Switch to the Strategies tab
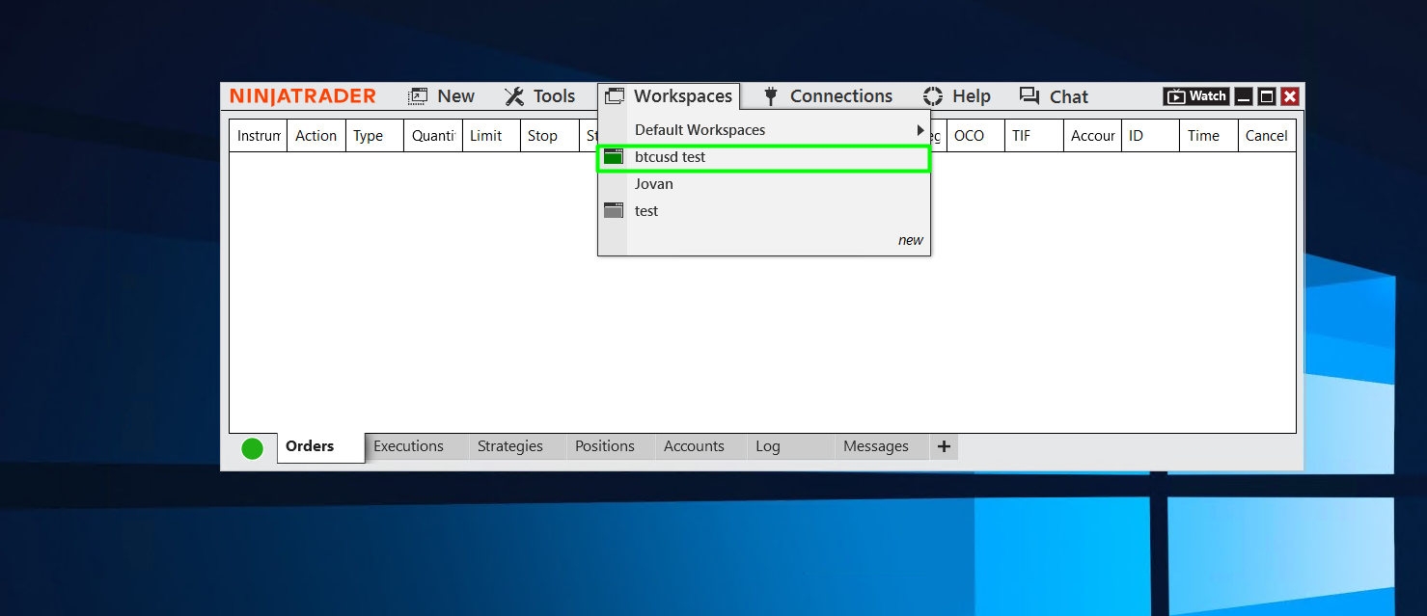 (x=509, y=446)
